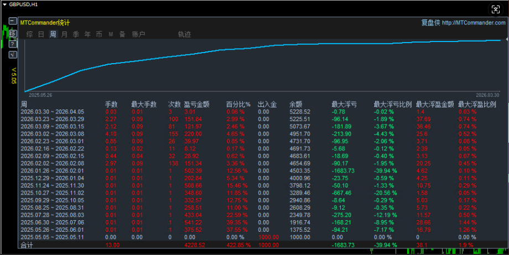The width and height of the screenshot is (509, 255).
Task: Click the 最大浮亏比例 column header
Action: click(392, 104)
